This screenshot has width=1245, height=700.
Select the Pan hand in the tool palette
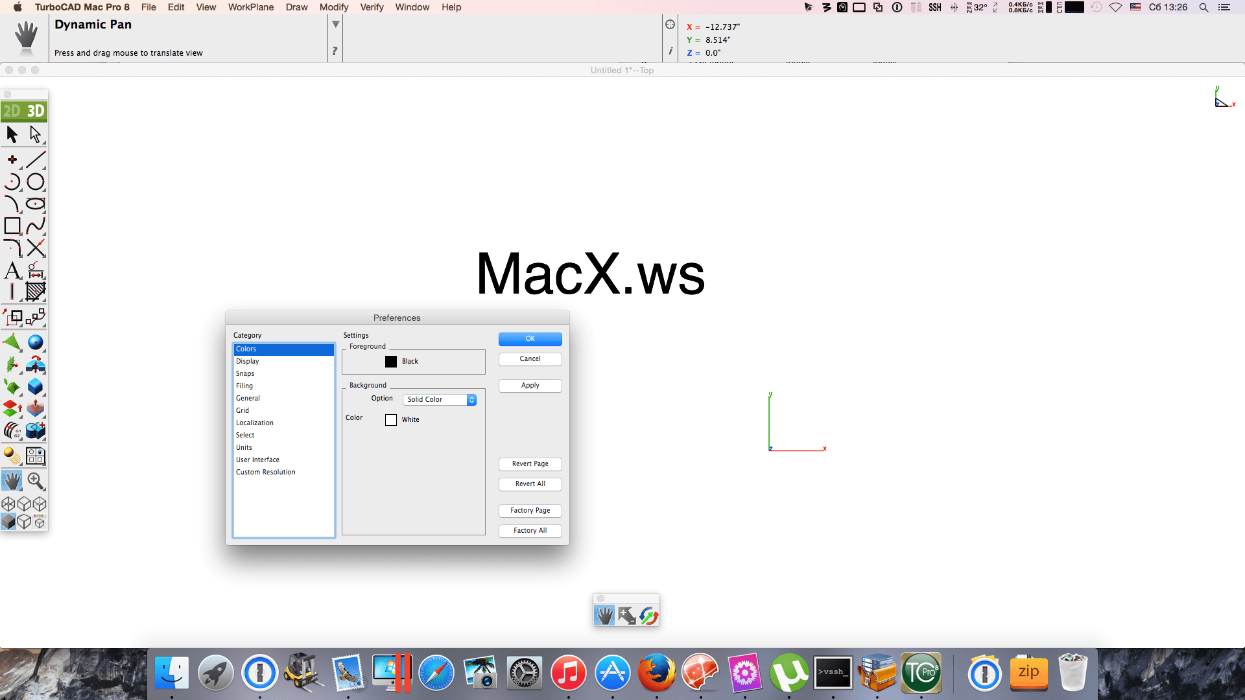pyautogui.click(x=12, y=481)
